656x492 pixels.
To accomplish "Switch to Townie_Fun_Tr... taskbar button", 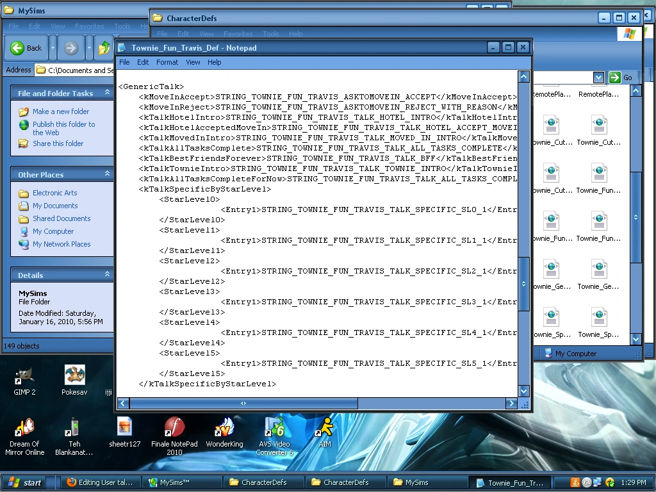I will pos(509,483).
